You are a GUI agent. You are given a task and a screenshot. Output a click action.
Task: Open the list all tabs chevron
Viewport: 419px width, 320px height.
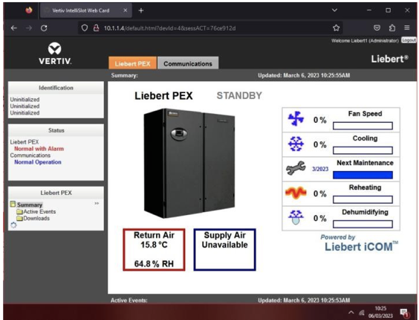334,10
